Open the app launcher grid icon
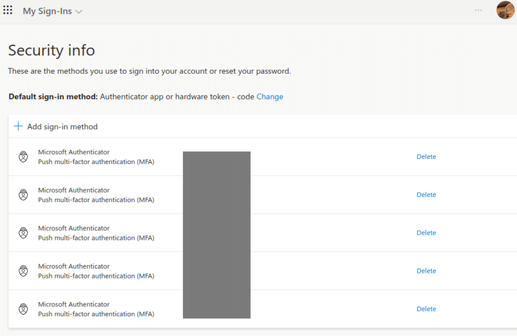517x336 pixels. (8, 10)
